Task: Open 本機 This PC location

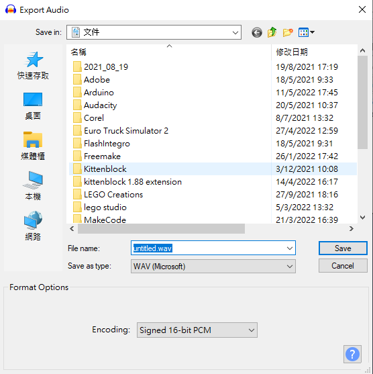Action: pyautogui.click(x=33, y=186)
